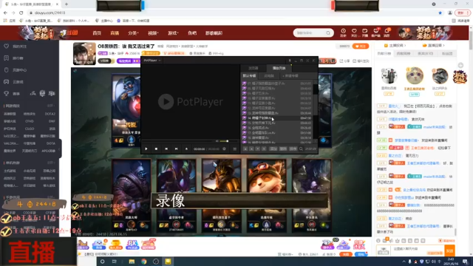Open Windows Task View button
The height and width of the screenshot is (266, 473).
(x=114, y=262)
